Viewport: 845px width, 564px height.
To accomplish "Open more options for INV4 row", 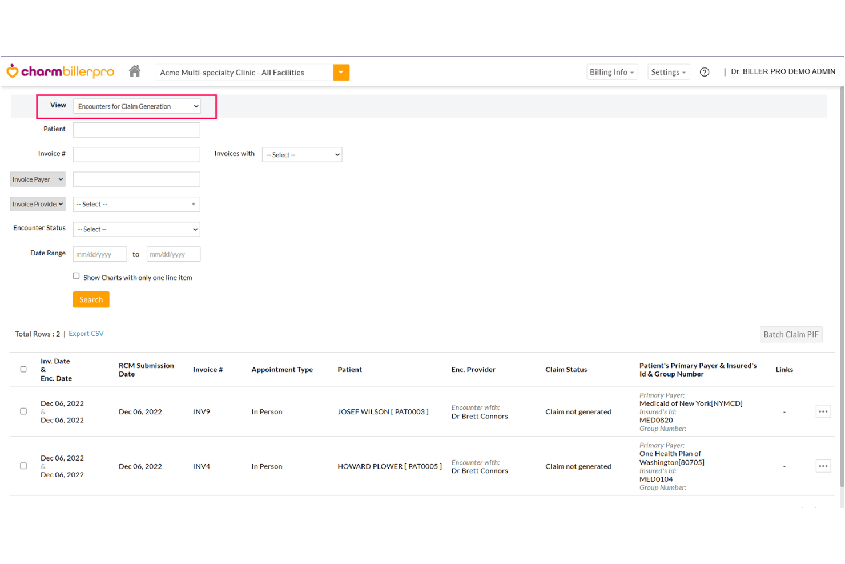I will tap(823, 466).
